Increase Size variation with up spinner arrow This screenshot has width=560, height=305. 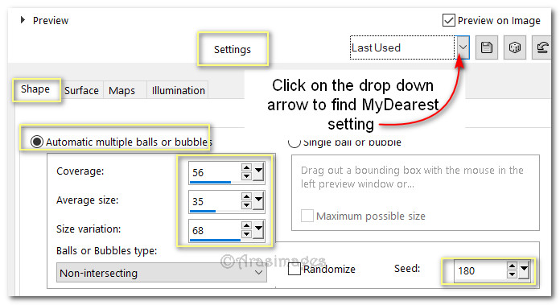[x=246, y=225]
